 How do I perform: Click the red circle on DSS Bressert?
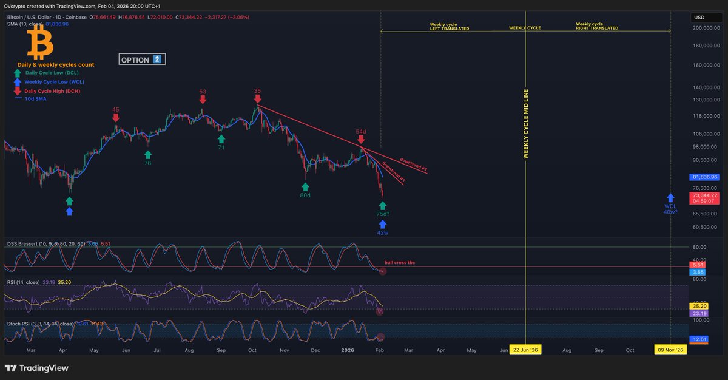pyautogui.click(x=382, y=271)
